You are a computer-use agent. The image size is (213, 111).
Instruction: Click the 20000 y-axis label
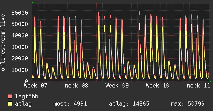tap(20, 59)
